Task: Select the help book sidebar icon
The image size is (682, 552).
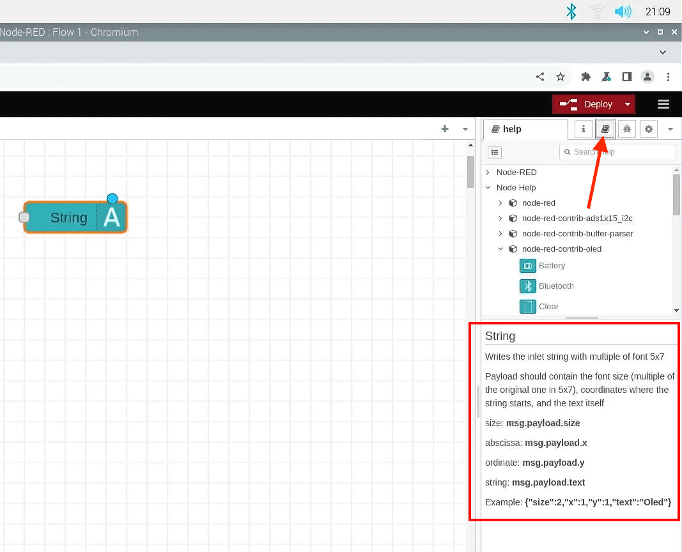Action: coord(605,129)
